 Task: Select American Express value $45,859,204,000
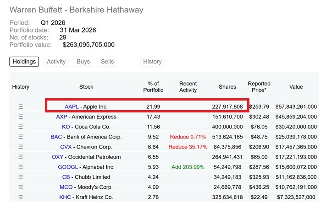[x=296, y=117]
